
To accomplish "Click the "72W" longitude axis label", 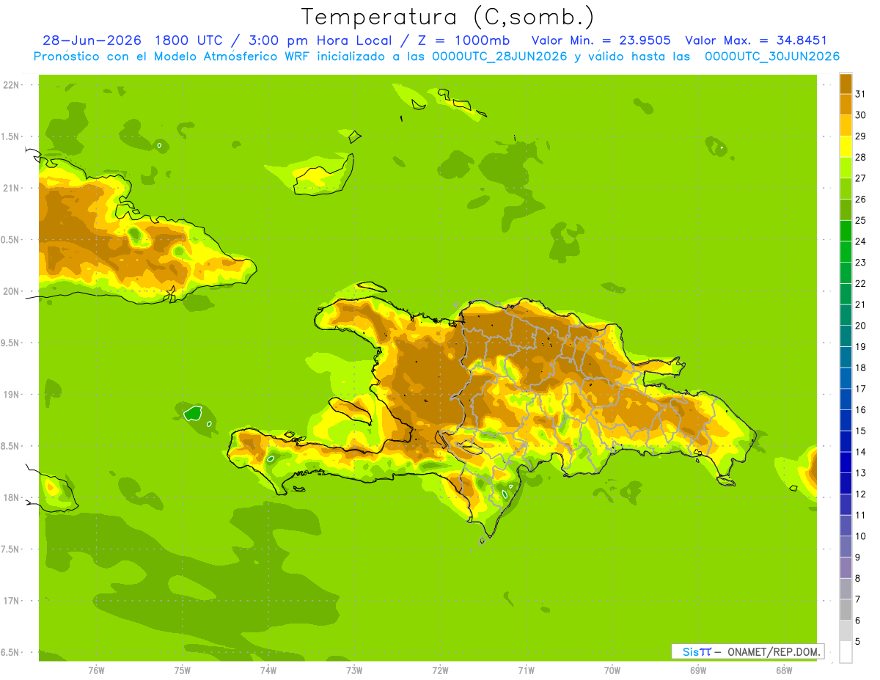I will [440, 670].
